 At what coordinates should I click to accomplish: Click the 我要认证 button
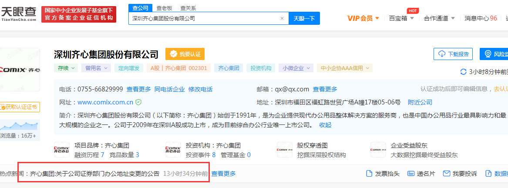click(x=185, y=54)
